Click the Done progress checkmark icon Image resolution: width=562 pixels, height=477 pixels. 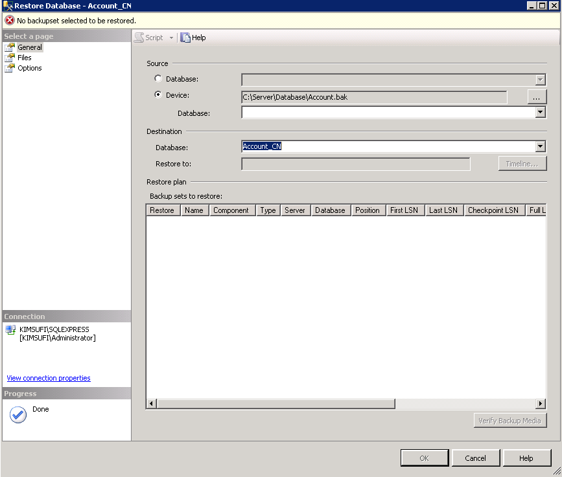click(18, 415)
